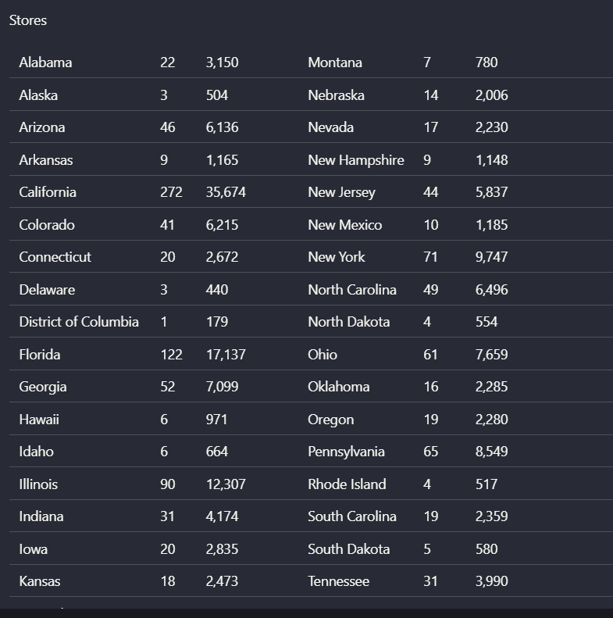Select Georgia's 7,099 figure
613x618 pixels.
click(x=222, y=387)
